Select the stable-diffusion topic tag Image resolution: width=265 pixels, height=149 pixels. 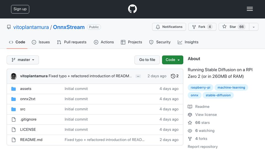(x=218, y=95)
